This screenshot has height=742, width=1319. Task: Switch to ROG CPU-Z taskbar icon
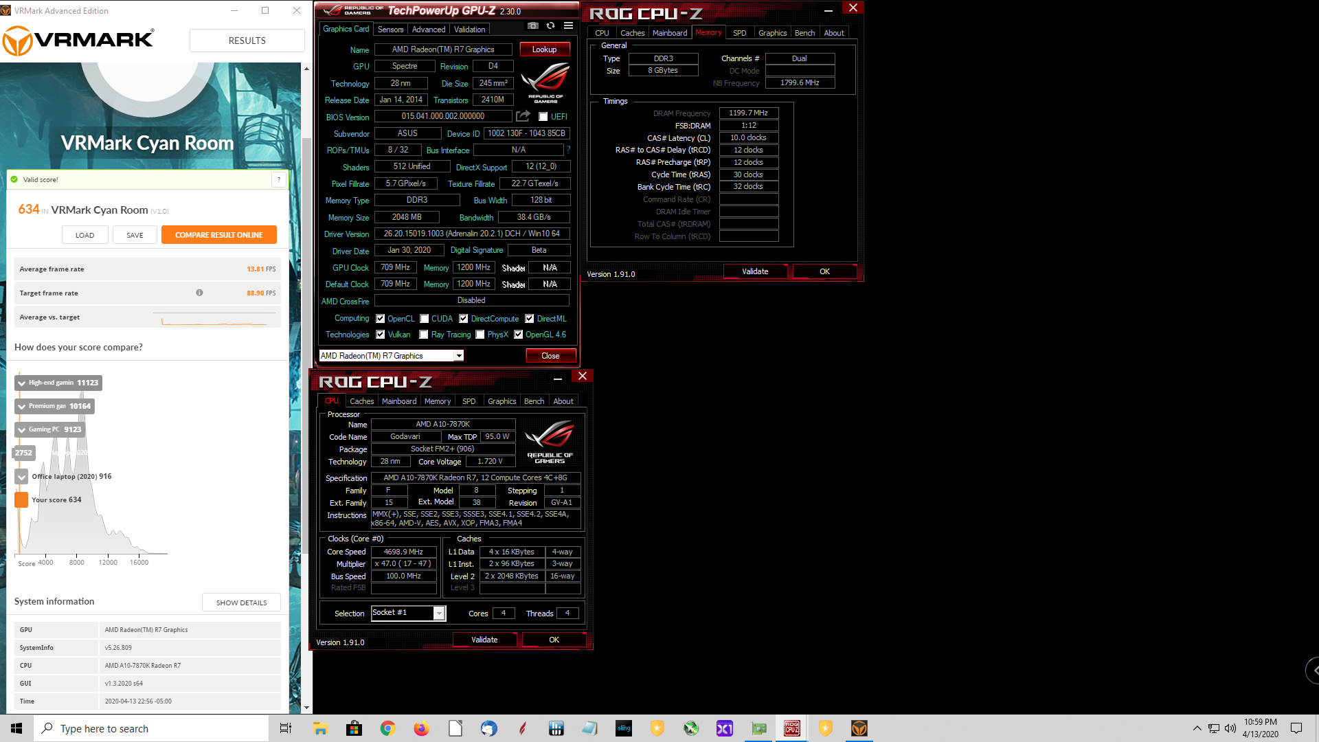tap(792, 728)
